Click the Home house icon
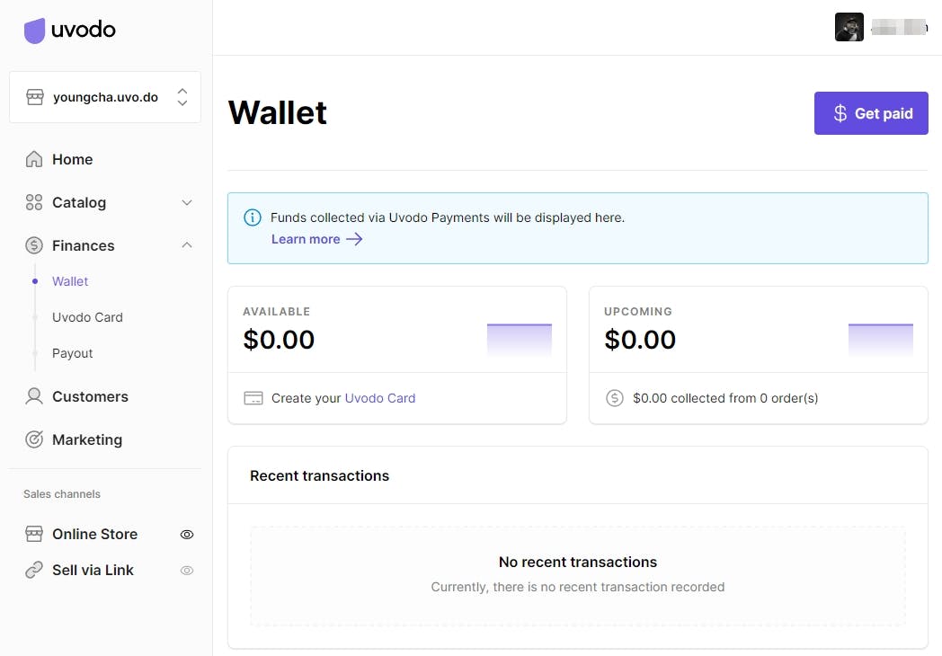Screen dimensions: 942x656 pos(34,160)
